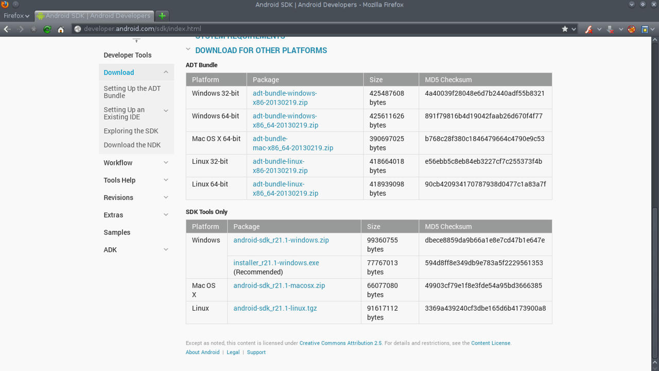
Task: Expand the Workflow sidebar section chevron
Action: coord(166,163)
